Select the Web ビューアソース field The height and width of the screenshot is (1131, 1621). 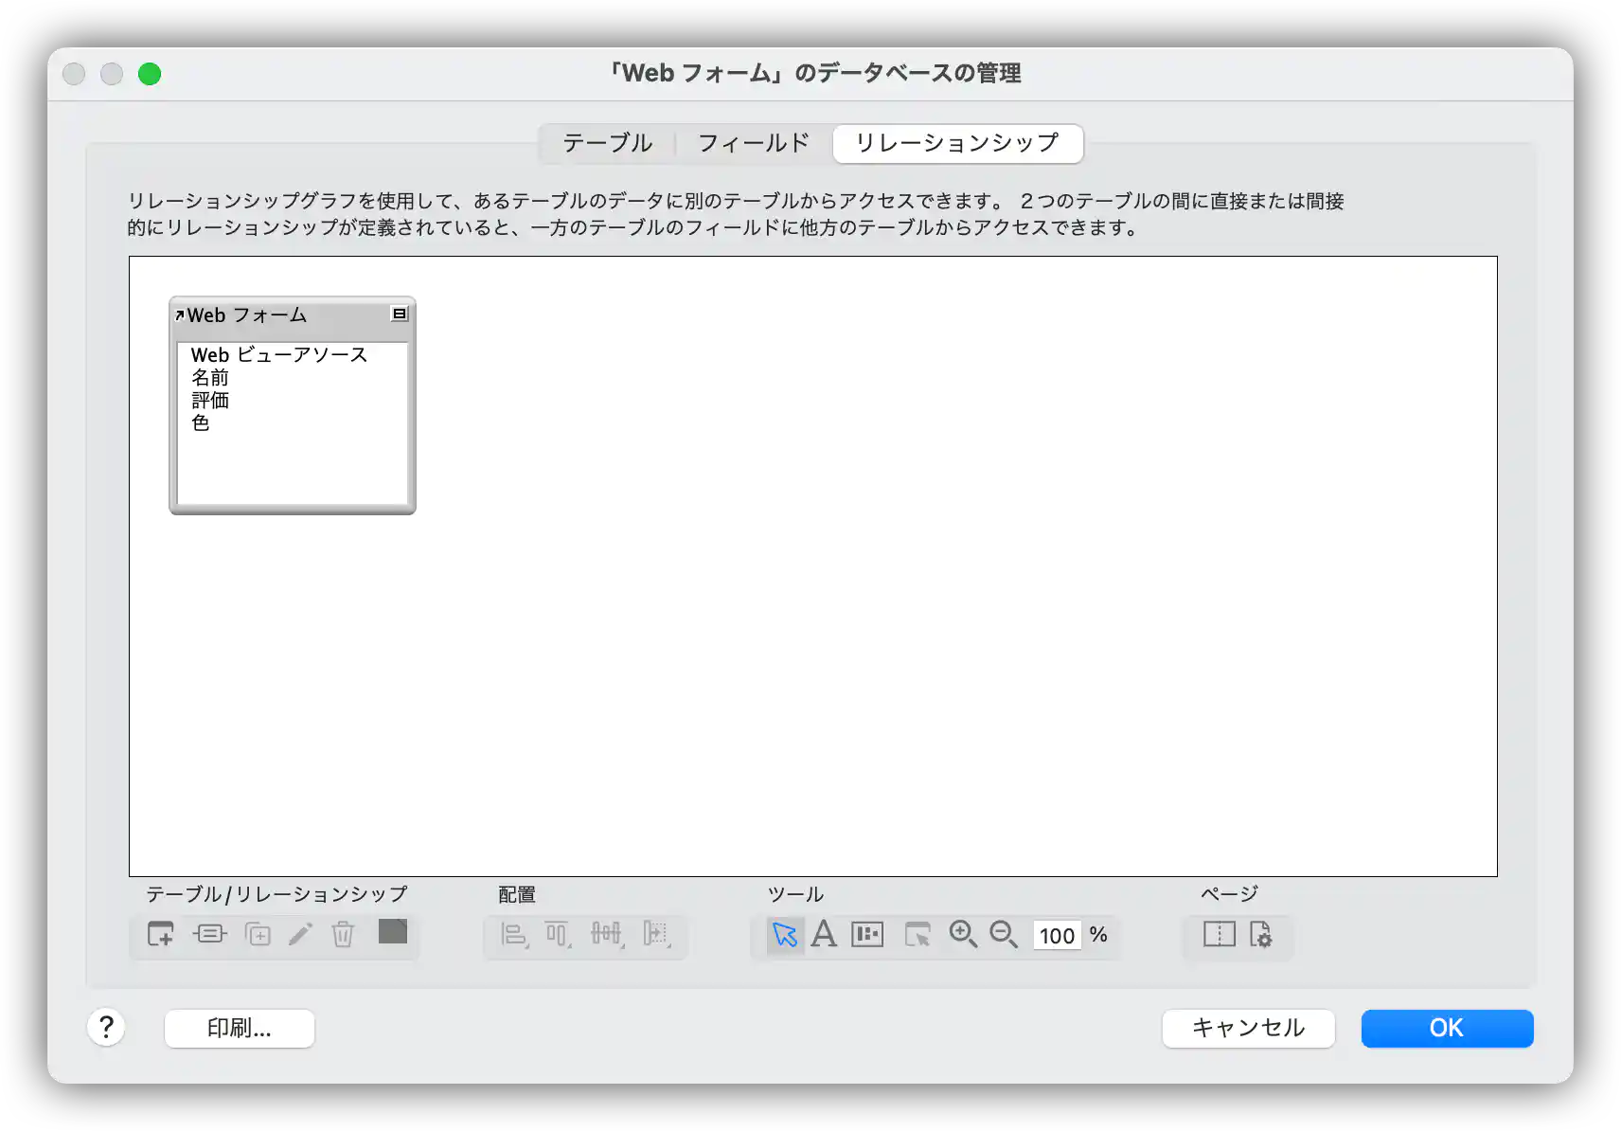279,355
